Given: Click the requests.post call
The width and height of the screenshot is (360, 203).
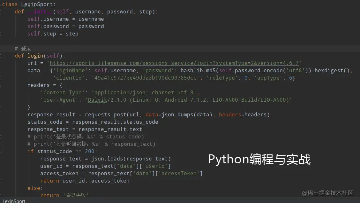Looking at the screenshot, I should coord(105,115).
